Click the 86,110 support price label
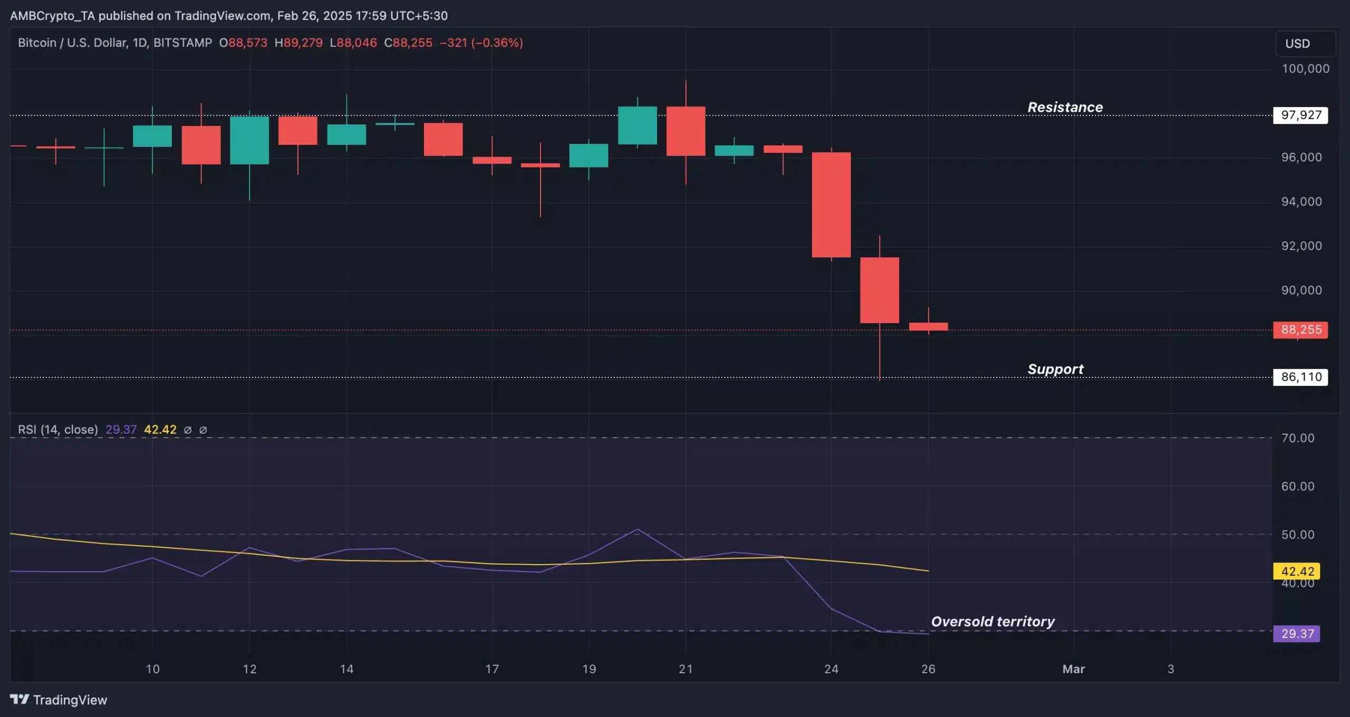 [x=1300, y=376]
